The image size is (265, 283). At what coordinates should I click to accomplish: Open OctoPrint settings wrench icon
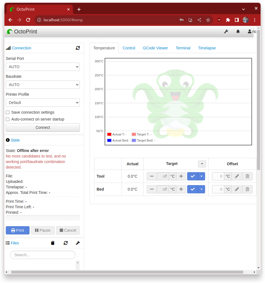(226, 31)
